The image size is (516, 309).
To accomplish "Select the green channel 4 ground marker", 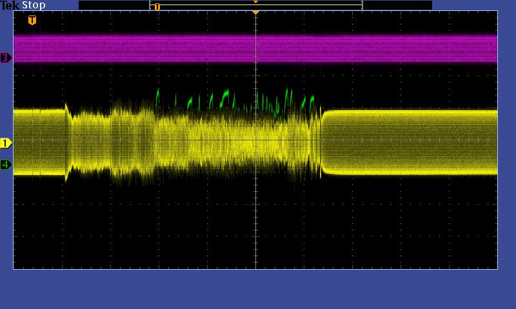I will coord(6,165).
